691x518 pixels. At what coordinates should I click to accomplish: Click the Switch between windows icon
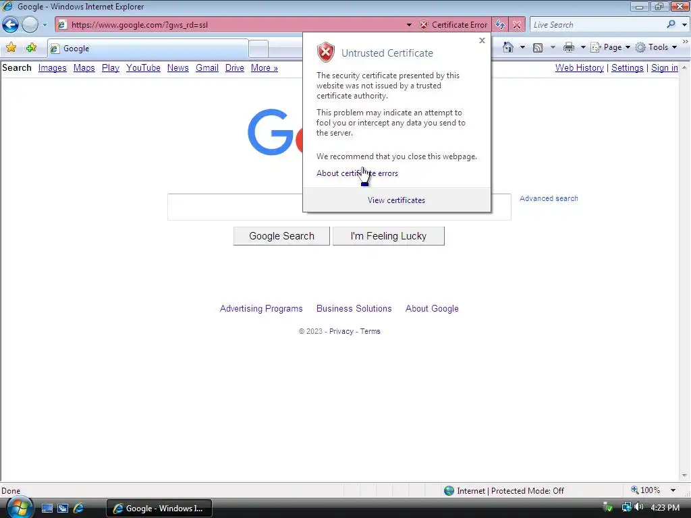(x=63, y=509)
